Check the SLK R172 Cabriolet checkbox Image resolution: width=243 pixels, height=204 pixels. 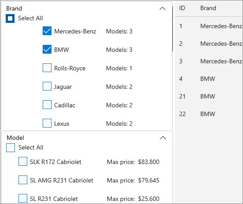pyautogui.click(x=23, y=161)
